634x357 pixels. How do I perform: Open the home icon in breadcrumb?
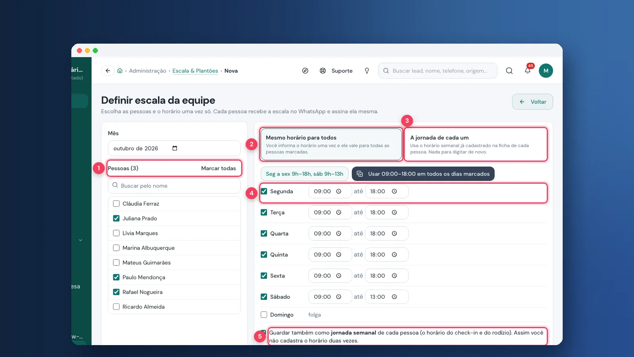coord(120,71)
